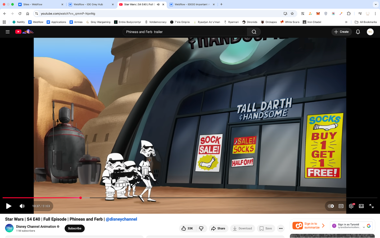Click the Create button

(342, 32)
